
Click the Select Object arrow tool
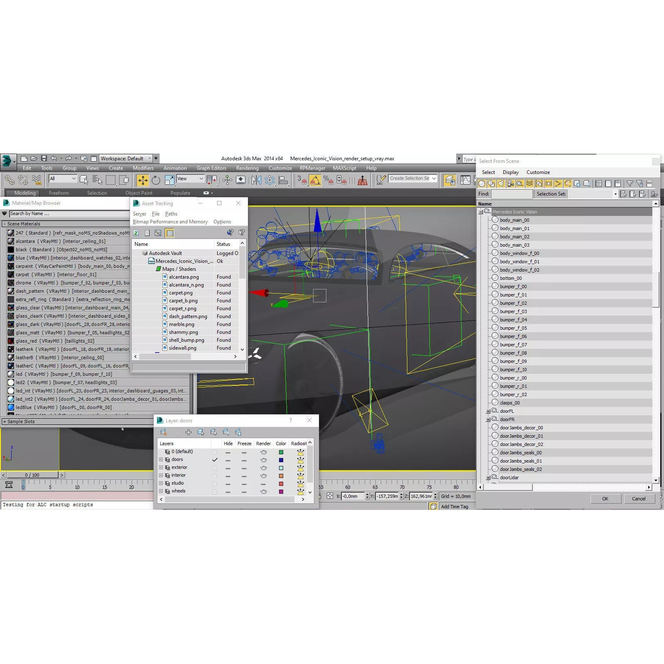[x=83, y=180]
